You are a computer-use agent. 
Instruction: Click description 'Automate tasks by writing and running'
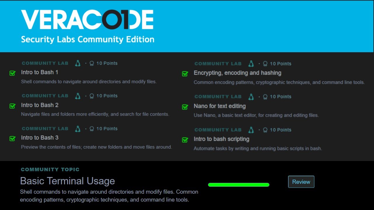258,148
